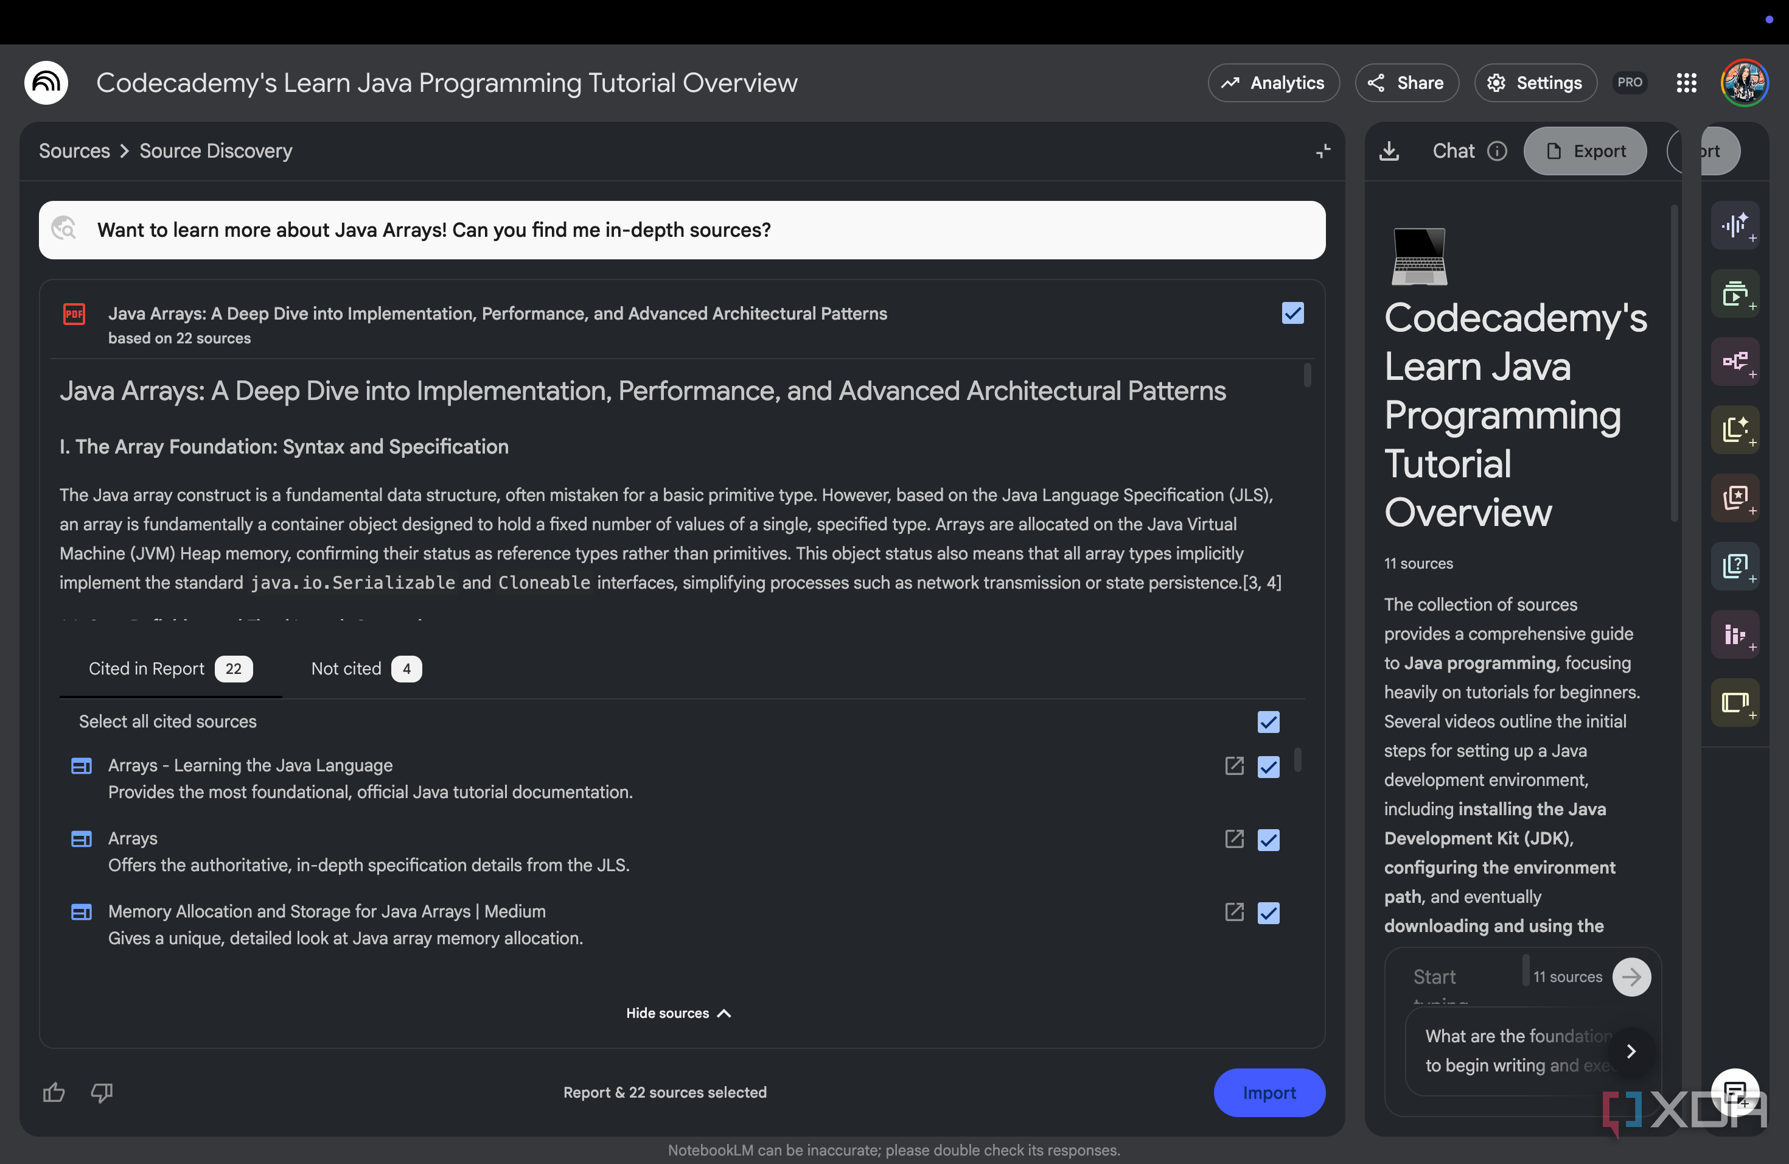
Task: Open Arrays - Learning the Java Language externally
Action: (x=1234, y=766)
